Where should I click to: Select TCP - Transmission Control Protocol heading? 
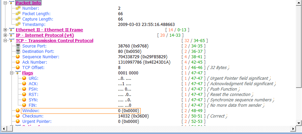point(55,40)
